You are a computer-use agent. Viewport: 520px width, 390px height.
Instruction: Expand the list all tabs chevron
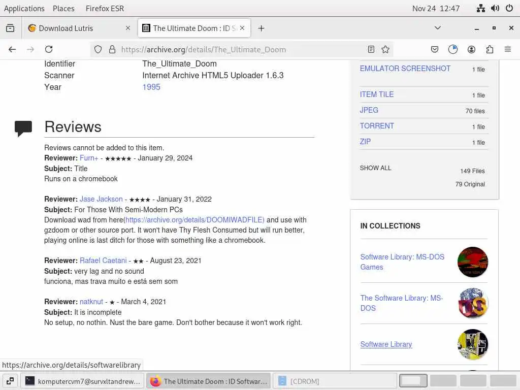point(438,28)
